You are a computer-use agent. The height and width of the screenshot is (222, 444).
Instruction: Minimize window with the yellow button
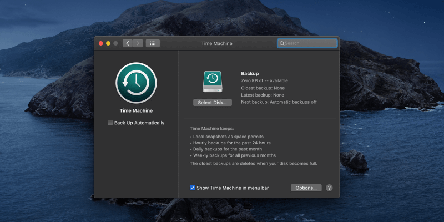click(x=108, y=43)
